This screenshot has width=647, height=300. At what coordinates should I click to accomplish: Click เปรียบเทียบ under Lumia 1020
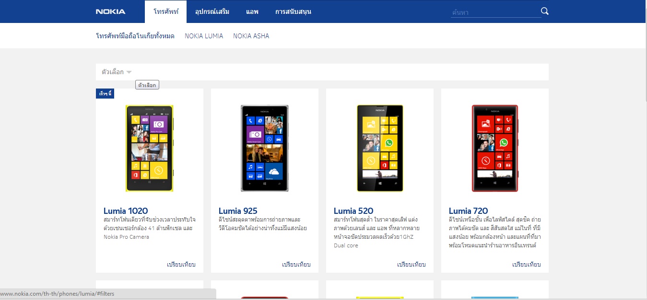(181, 265)
